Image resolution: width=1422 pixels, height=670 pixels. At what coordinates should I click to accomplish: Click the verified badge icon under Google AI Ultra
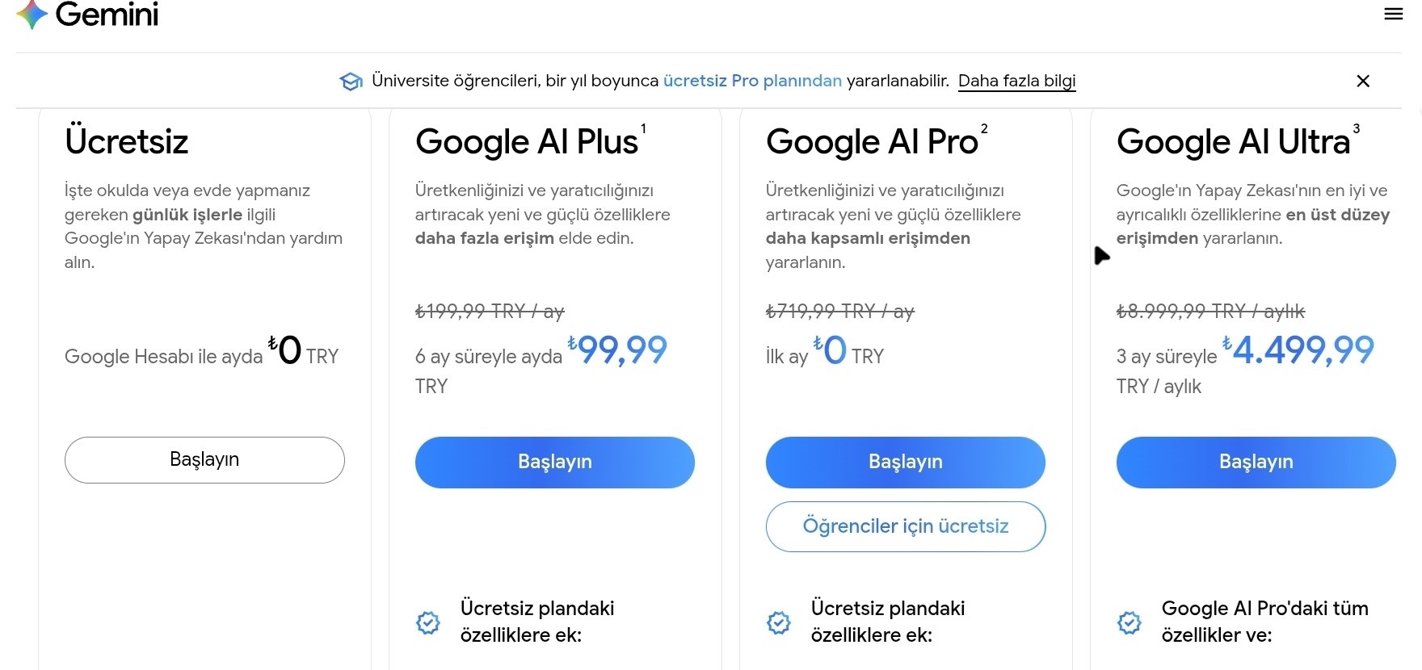pyautogui.click(x=1130, y=622)
